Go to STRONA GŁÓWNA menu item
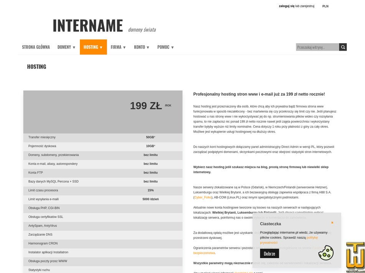Screen dimensions: 365x273 point(36,47)
